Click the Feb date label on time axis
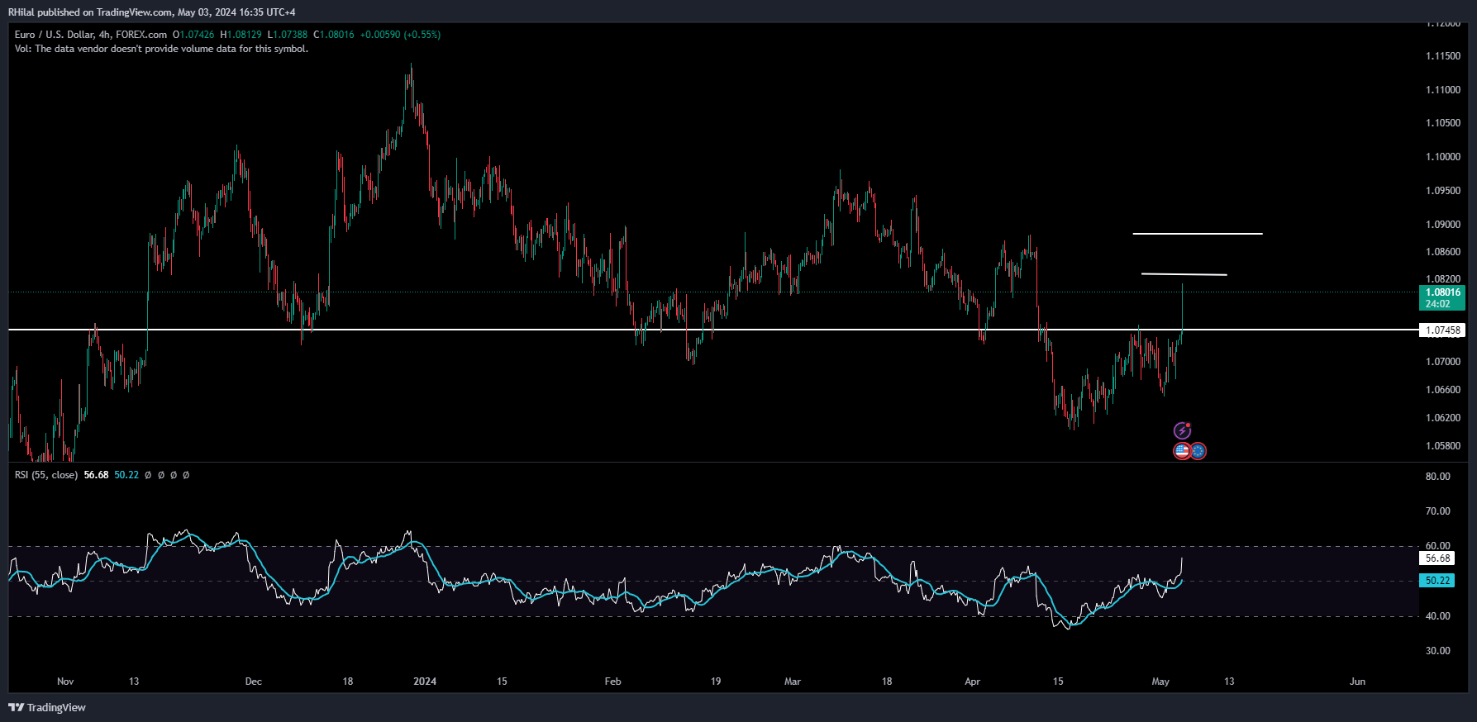The height and width of the screenshot is (722, 1477). click(612, 682)
